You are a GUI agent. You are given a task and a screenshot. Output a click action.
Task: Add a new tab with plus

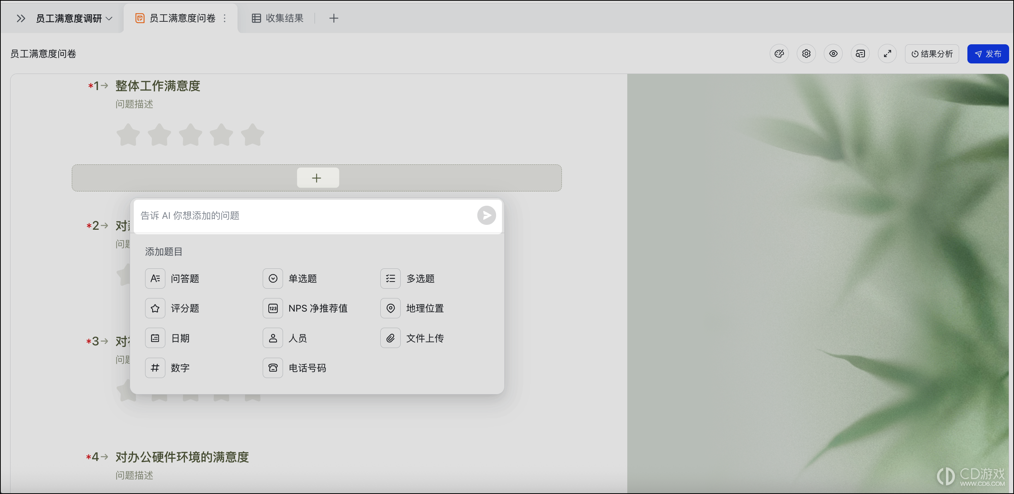point(334,18)
